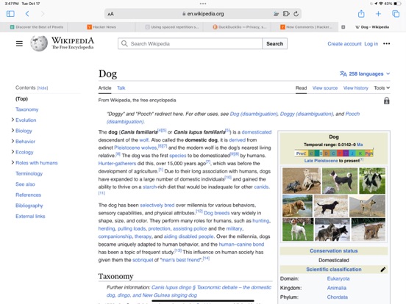The width and height of the screenshot is (406, 304).
Task: Jump to Bibliography in the contents
Action: click(29, 206)
